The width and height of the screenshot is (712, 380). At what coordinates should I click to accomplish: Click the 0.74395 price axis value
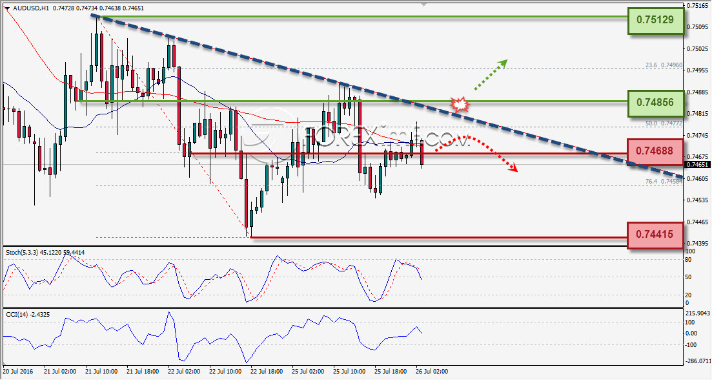698,244
